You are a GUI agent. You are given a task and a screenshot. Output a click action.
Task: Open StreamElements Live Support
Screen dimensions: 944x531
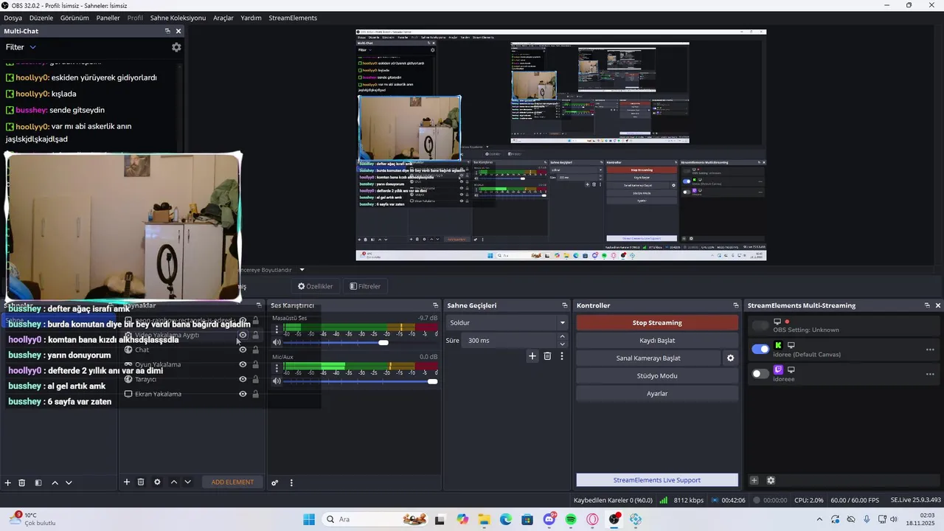click(x=657, y=480)
